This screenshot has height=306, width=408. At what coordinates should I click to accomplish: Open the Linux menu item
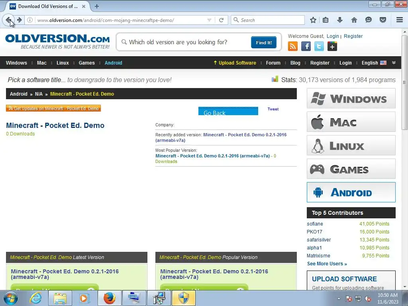pos(63,63)
